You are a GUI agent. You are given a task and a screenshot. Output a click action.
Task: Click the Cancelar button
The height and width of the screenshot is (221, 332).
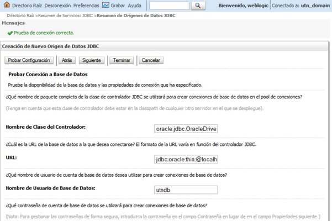point(151,60)
